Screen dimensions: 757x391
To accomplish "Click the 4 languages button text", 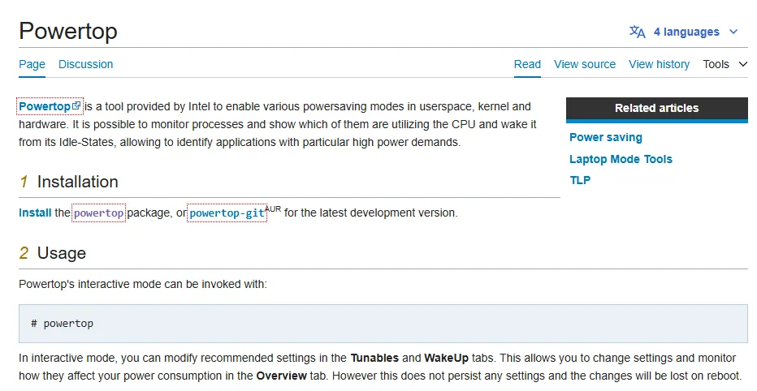I will click(x=686, y=32).
